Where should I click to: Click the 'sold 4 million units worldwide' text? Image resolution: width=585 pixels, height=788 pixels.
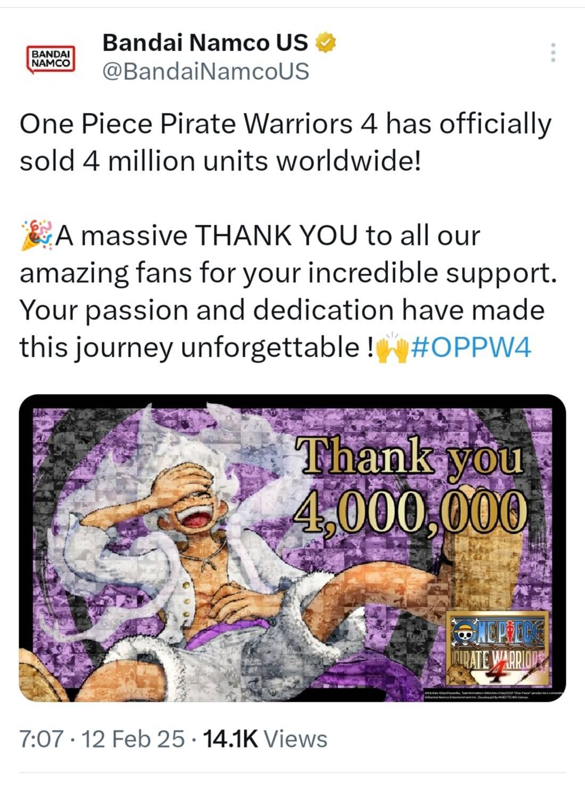pyautogui.click(x=220, y=161)
